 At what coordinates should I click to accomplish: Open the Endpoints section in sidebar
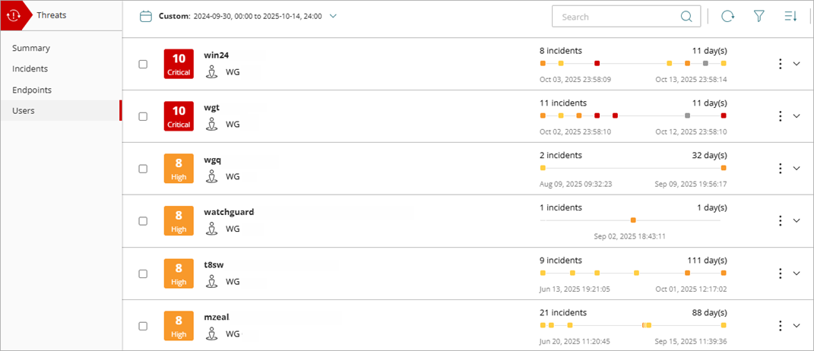[x=32, y=90]
